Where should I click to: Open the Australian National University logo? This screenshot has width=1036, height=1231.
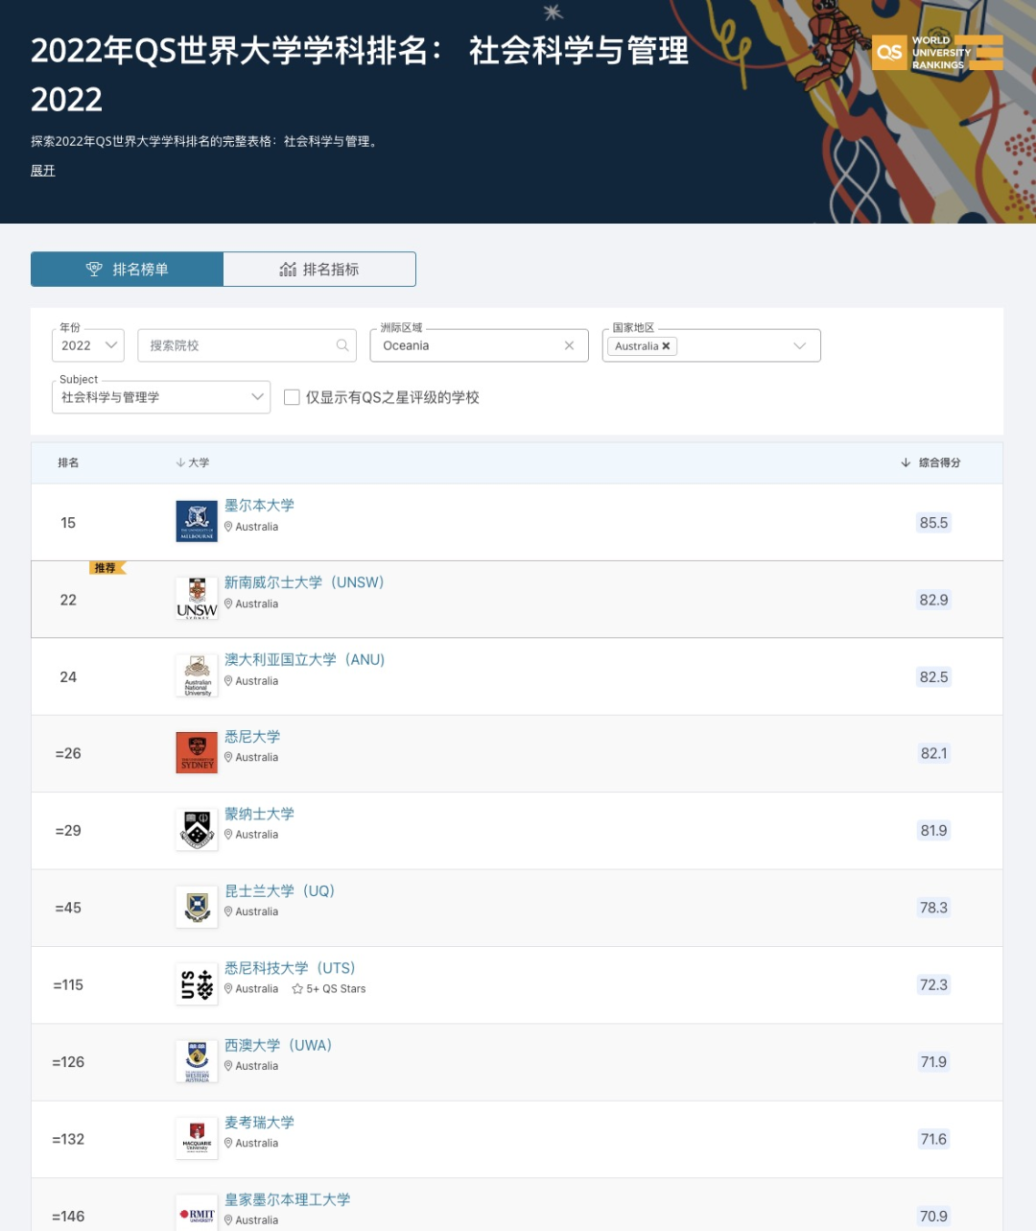coord(197,676)
